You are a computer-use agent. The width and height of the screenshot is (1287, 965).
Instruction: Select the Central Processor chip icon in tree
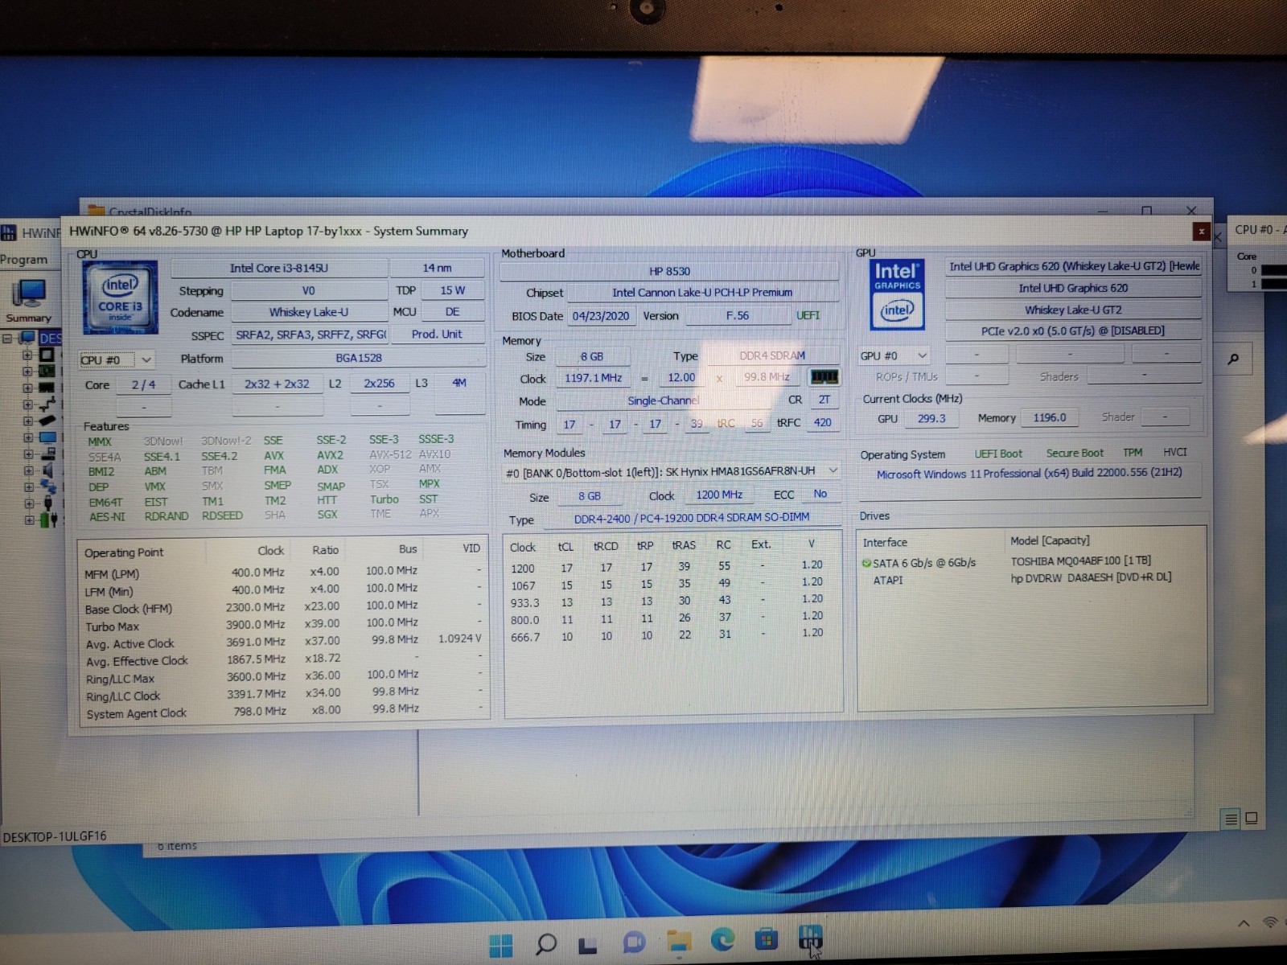pyautogui.click(x=47, y=355)
